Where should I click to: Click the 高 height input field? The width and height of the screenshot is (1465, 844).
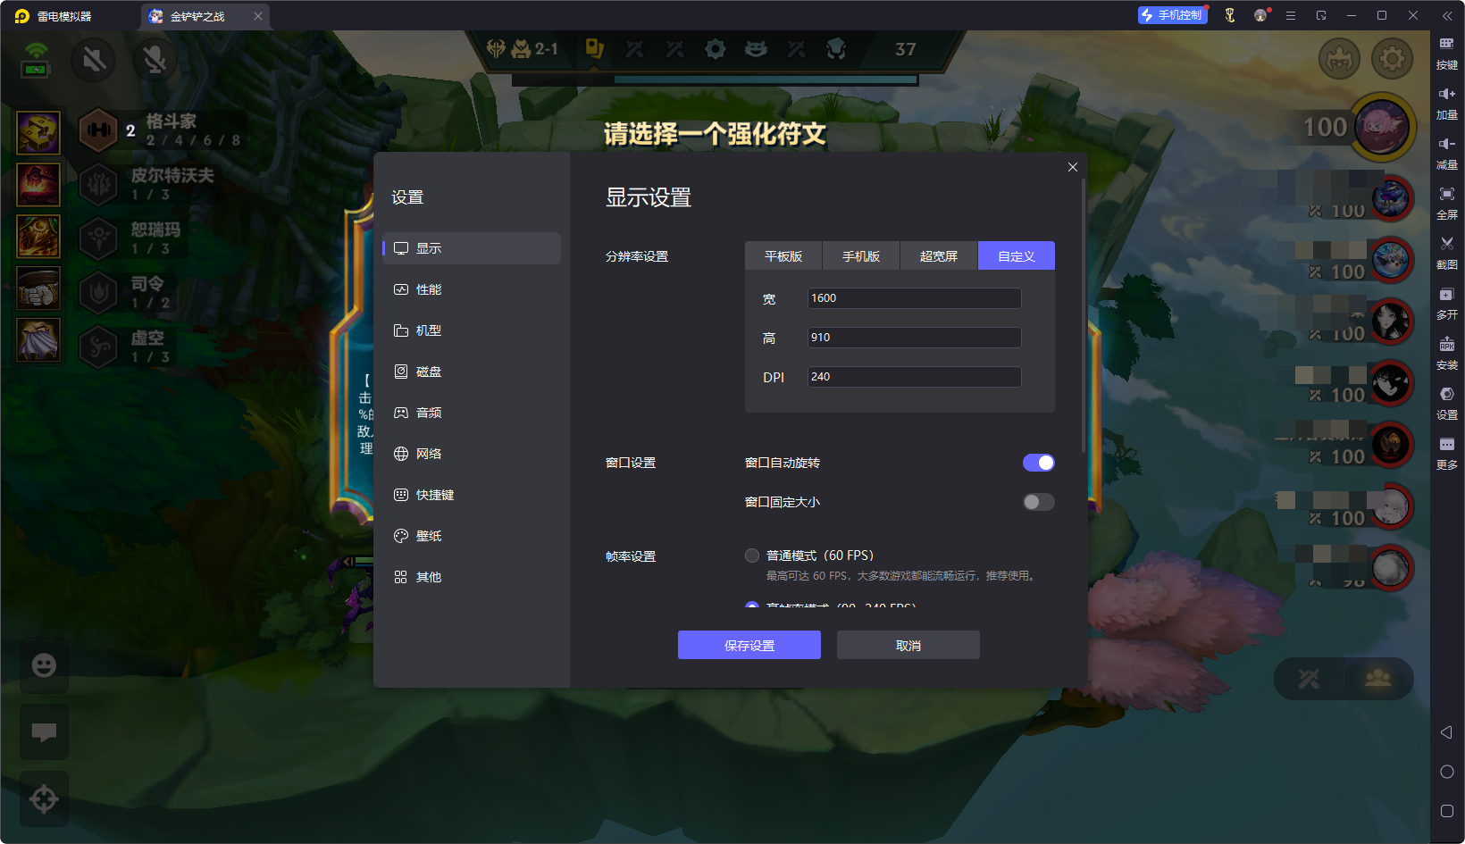pyautogui.click(x=915, y=338)
